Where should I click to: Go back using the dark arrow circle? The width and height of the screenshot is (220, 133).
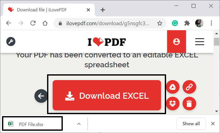tap(41, 96)
